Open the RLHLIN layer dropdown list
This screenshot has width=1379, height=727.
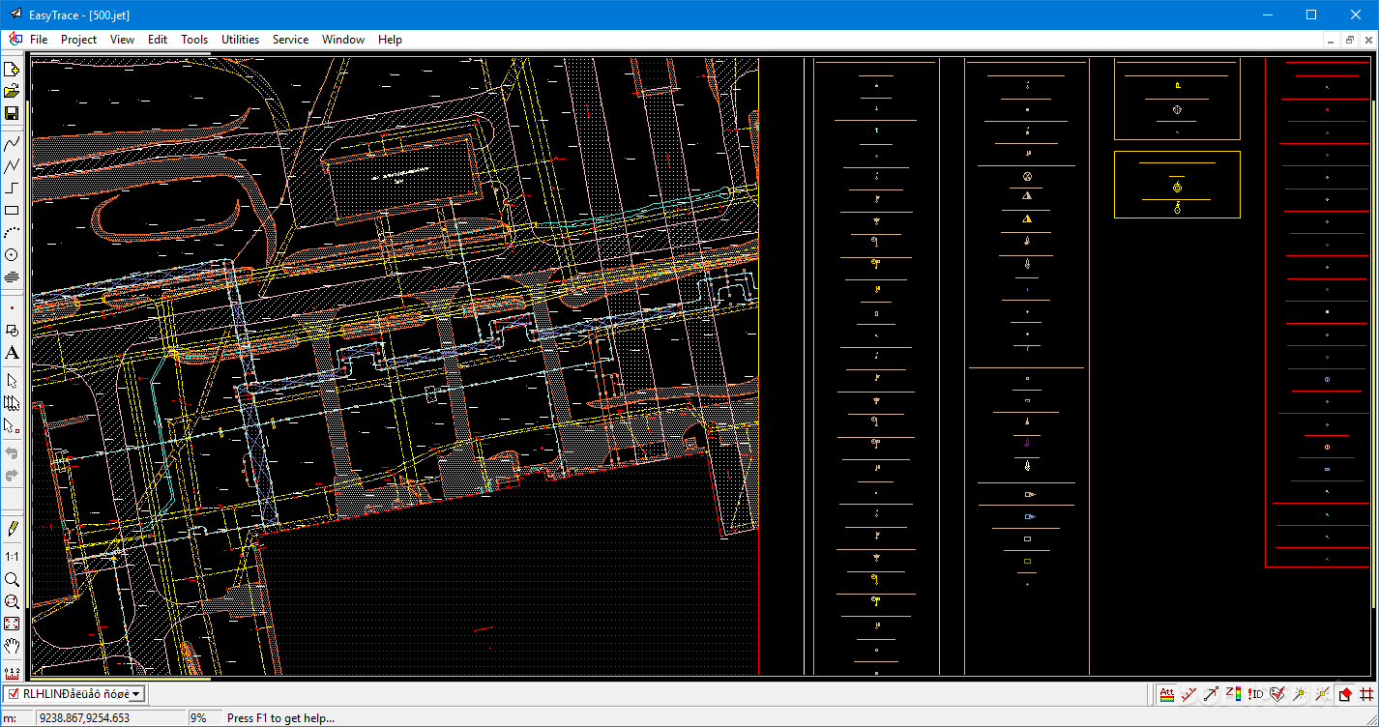click(136, 693)
